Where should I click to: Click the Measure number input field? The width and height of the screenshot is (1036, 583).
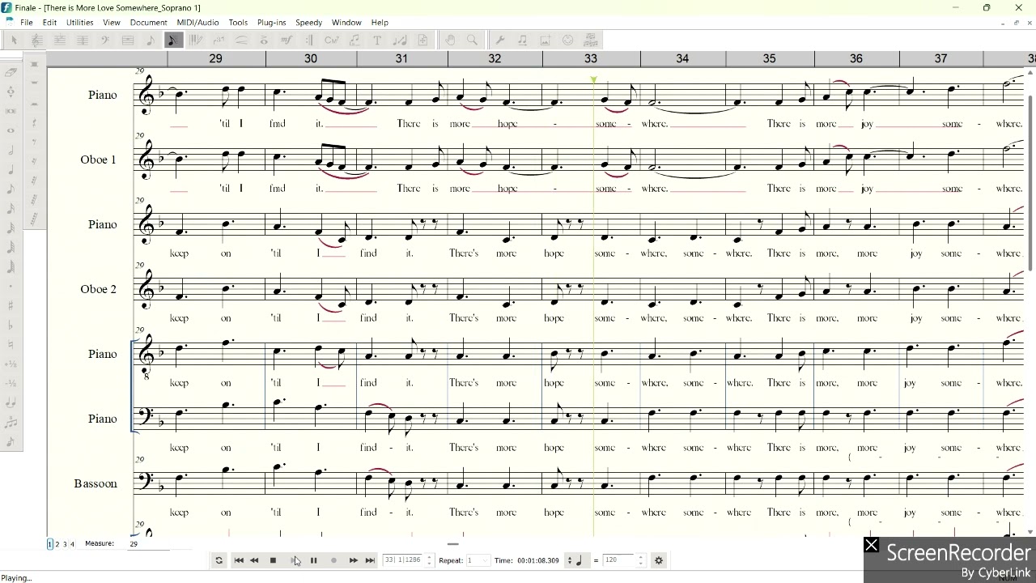[x=148, y=544]
